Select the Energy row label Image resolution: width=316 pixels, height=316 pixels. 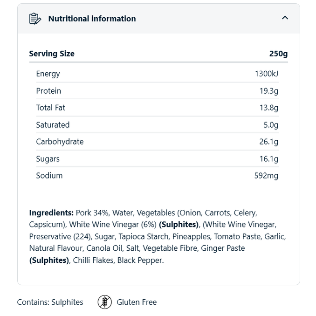click(48, 74)
